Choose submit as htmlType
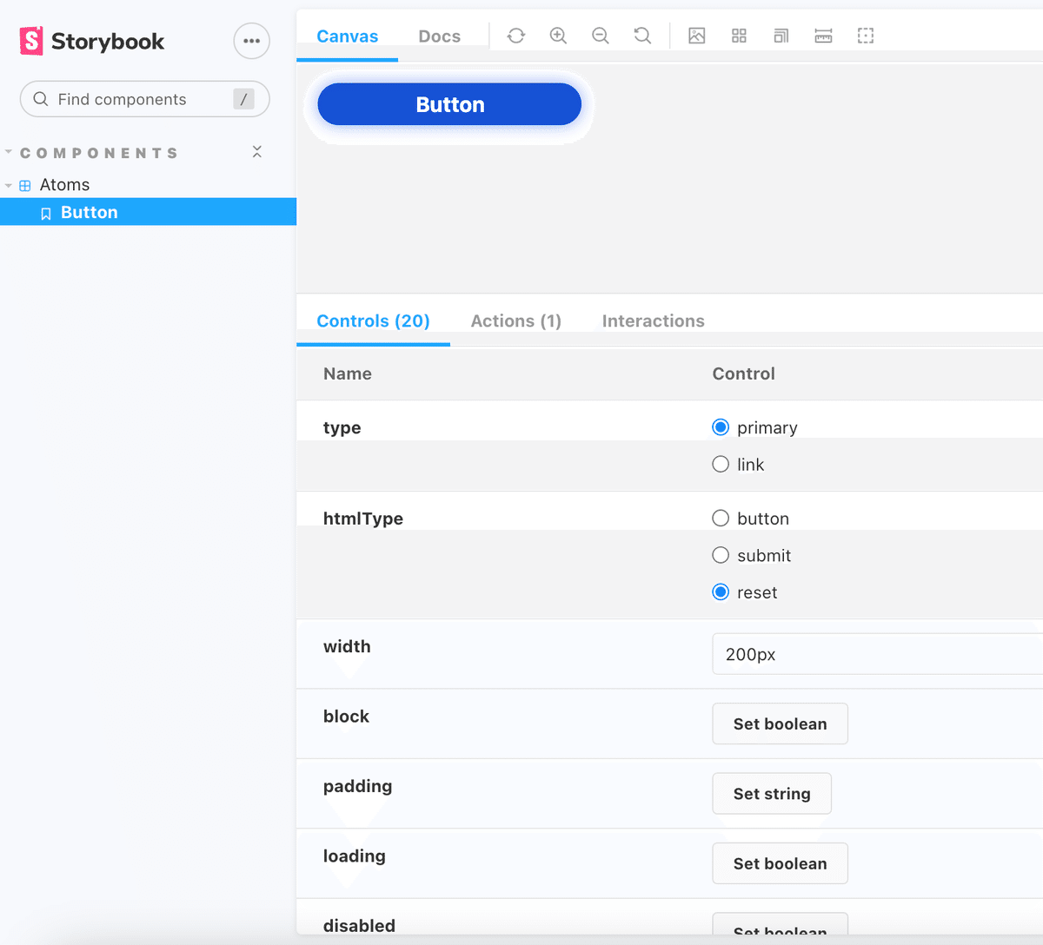The height and width of the screenshot is (945, 1043). coord(721,555)
